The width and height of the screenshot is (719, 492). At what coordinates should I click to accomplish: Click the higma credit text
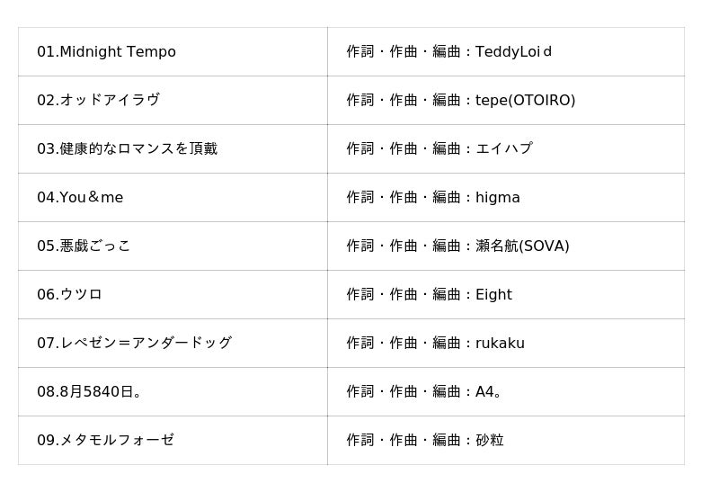point(498,198)
